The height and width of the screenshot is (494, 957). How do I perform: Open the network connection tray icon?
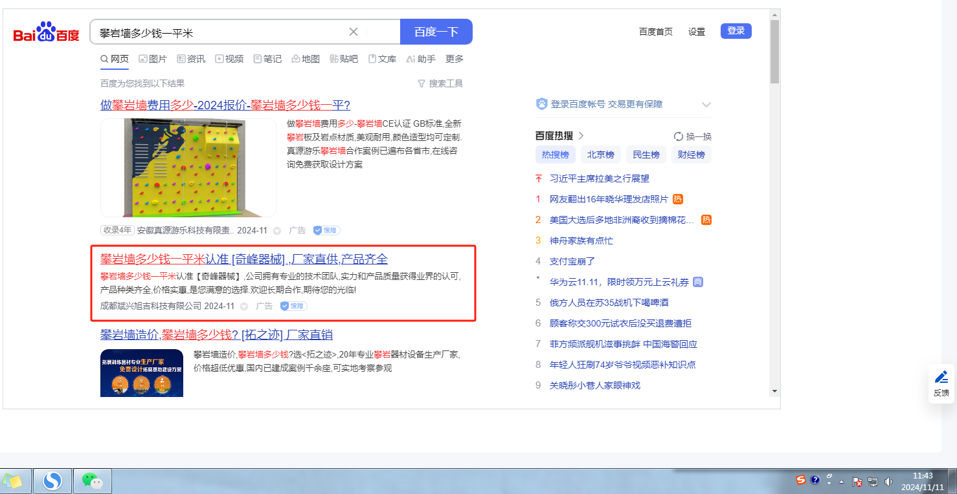point(872,482)
